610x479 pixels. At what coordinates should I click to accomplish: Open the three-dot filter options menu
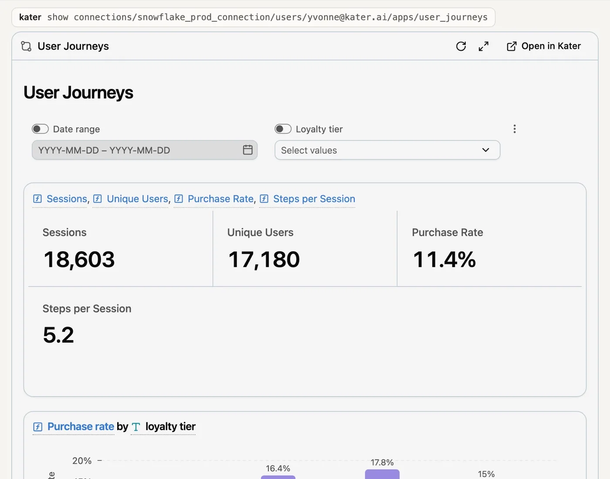tap(515, 129)
